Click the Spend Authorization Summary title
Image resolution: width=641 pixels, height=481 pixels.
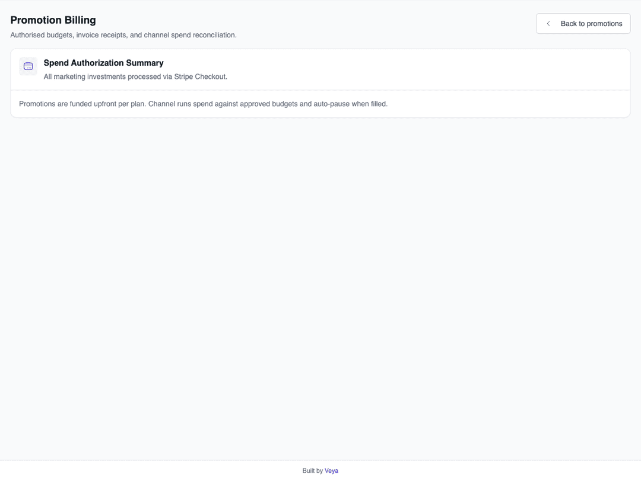pyautogui.click(x=103, y=63)
